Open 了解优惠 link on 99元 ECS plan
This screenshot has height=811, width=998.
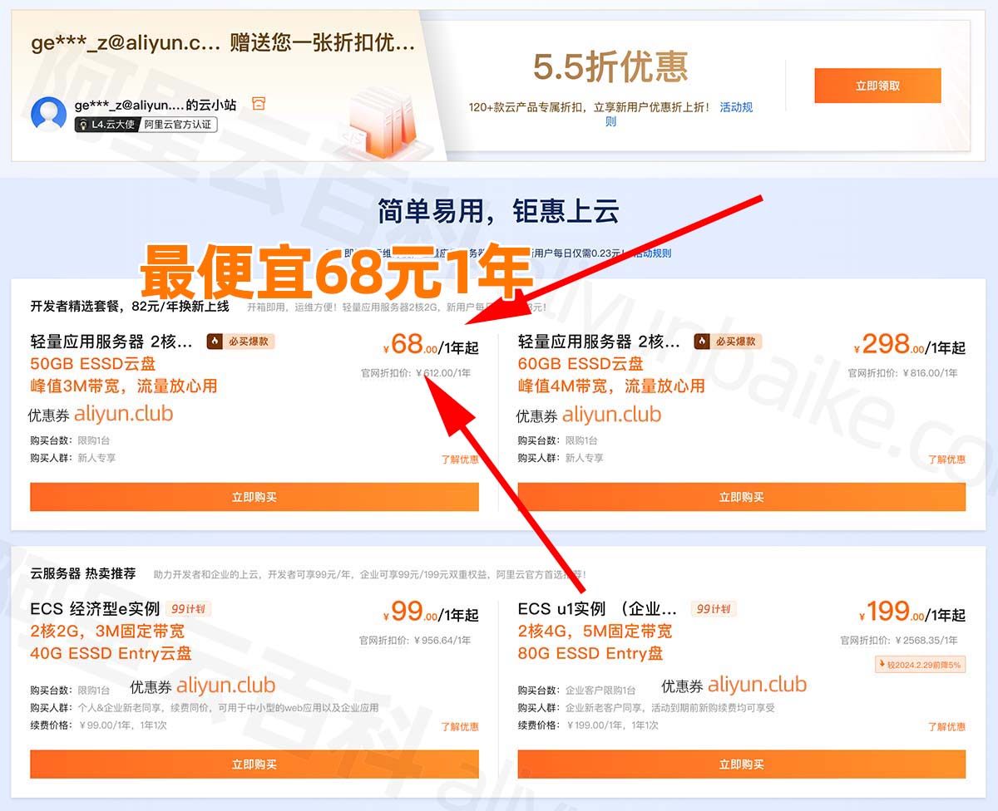pos(459,727)
